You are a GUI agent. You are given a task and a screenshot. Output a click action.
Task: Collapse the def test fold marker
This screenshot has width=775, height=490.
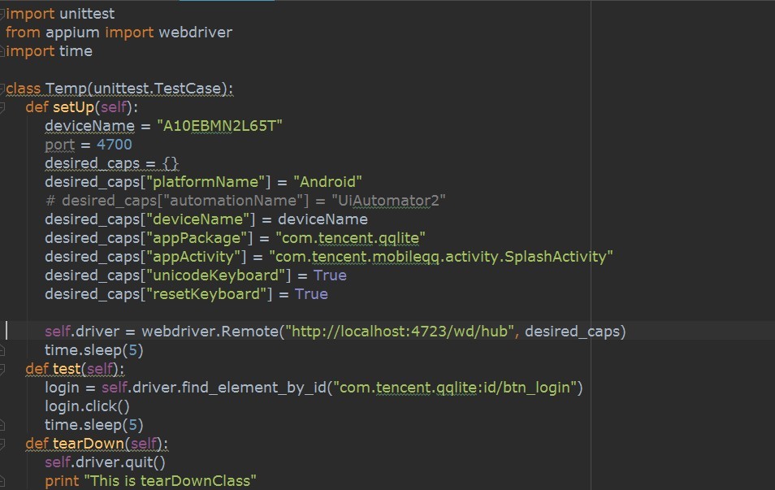[2, 369]
